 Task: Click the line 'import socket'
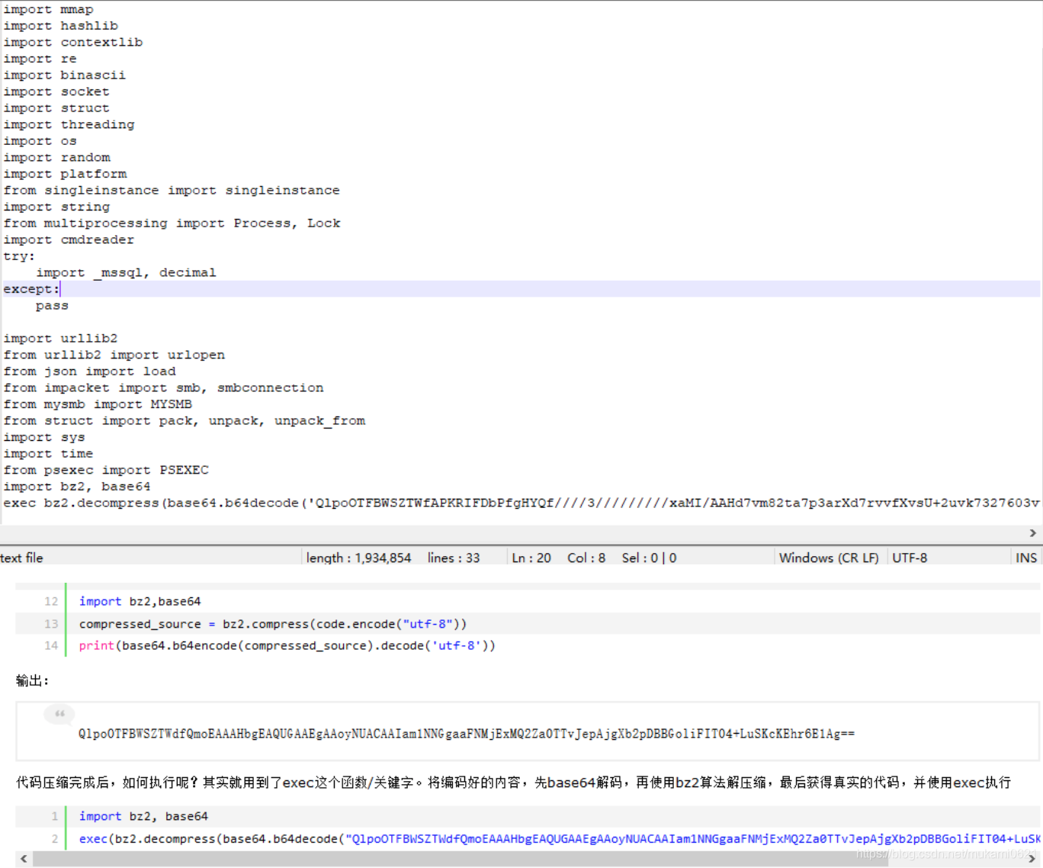(x=56, y=92)
